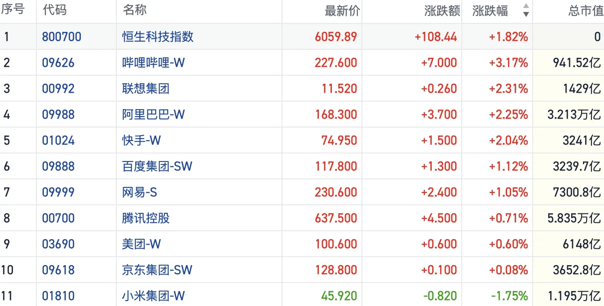Select the 序号 column header
The height and width of the screenshot is (306, 604).
click(13, 10)
